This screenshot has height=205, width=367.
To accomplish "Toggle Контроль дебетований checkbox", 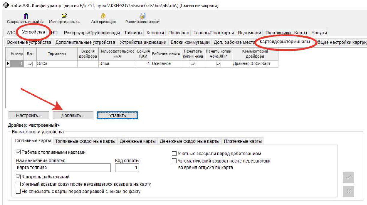I will 18,177.
